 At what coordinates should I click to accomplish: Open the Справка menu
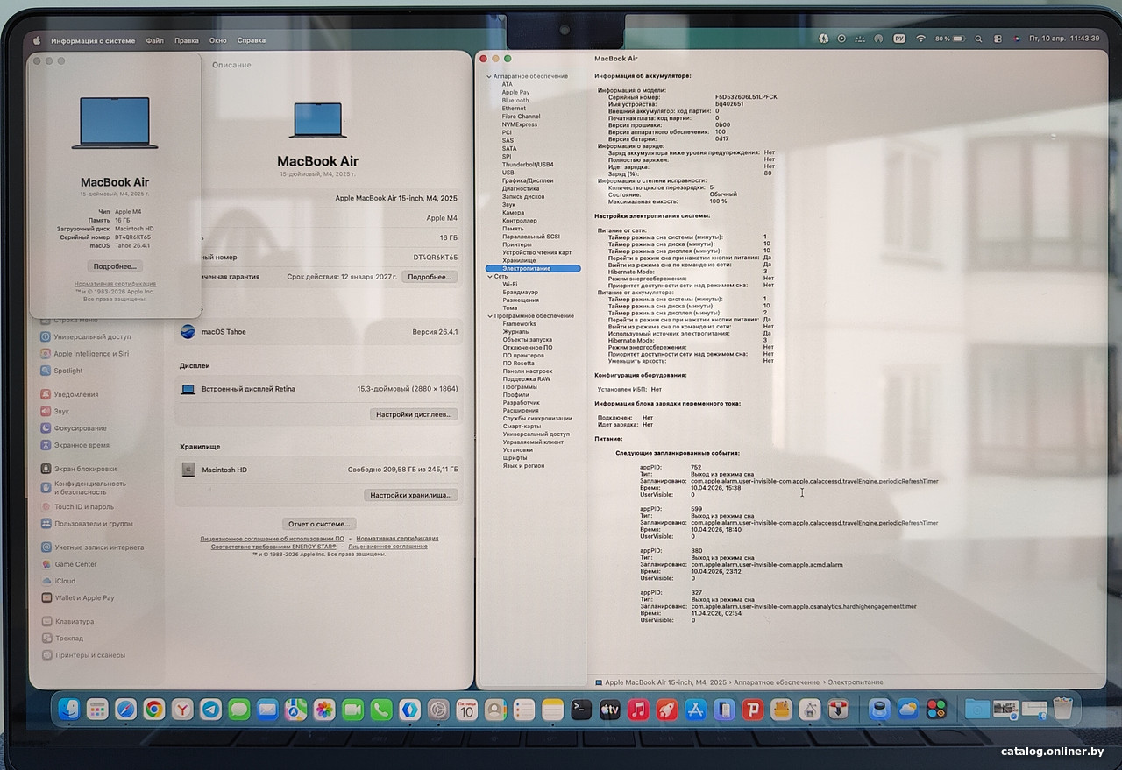coord(252,40)
